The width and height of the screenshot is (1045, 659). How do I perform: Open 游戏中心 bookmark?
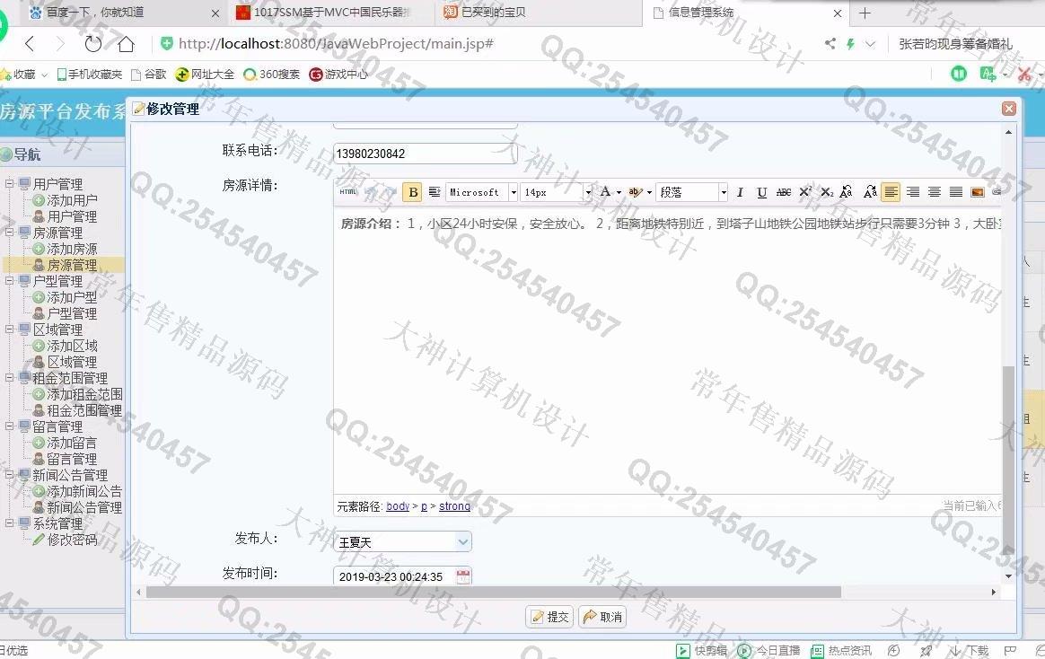[x=338, y=75]
